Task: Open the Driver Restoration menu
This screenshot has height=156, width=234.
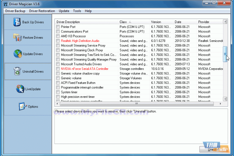Action: click(x=42, y=11)
